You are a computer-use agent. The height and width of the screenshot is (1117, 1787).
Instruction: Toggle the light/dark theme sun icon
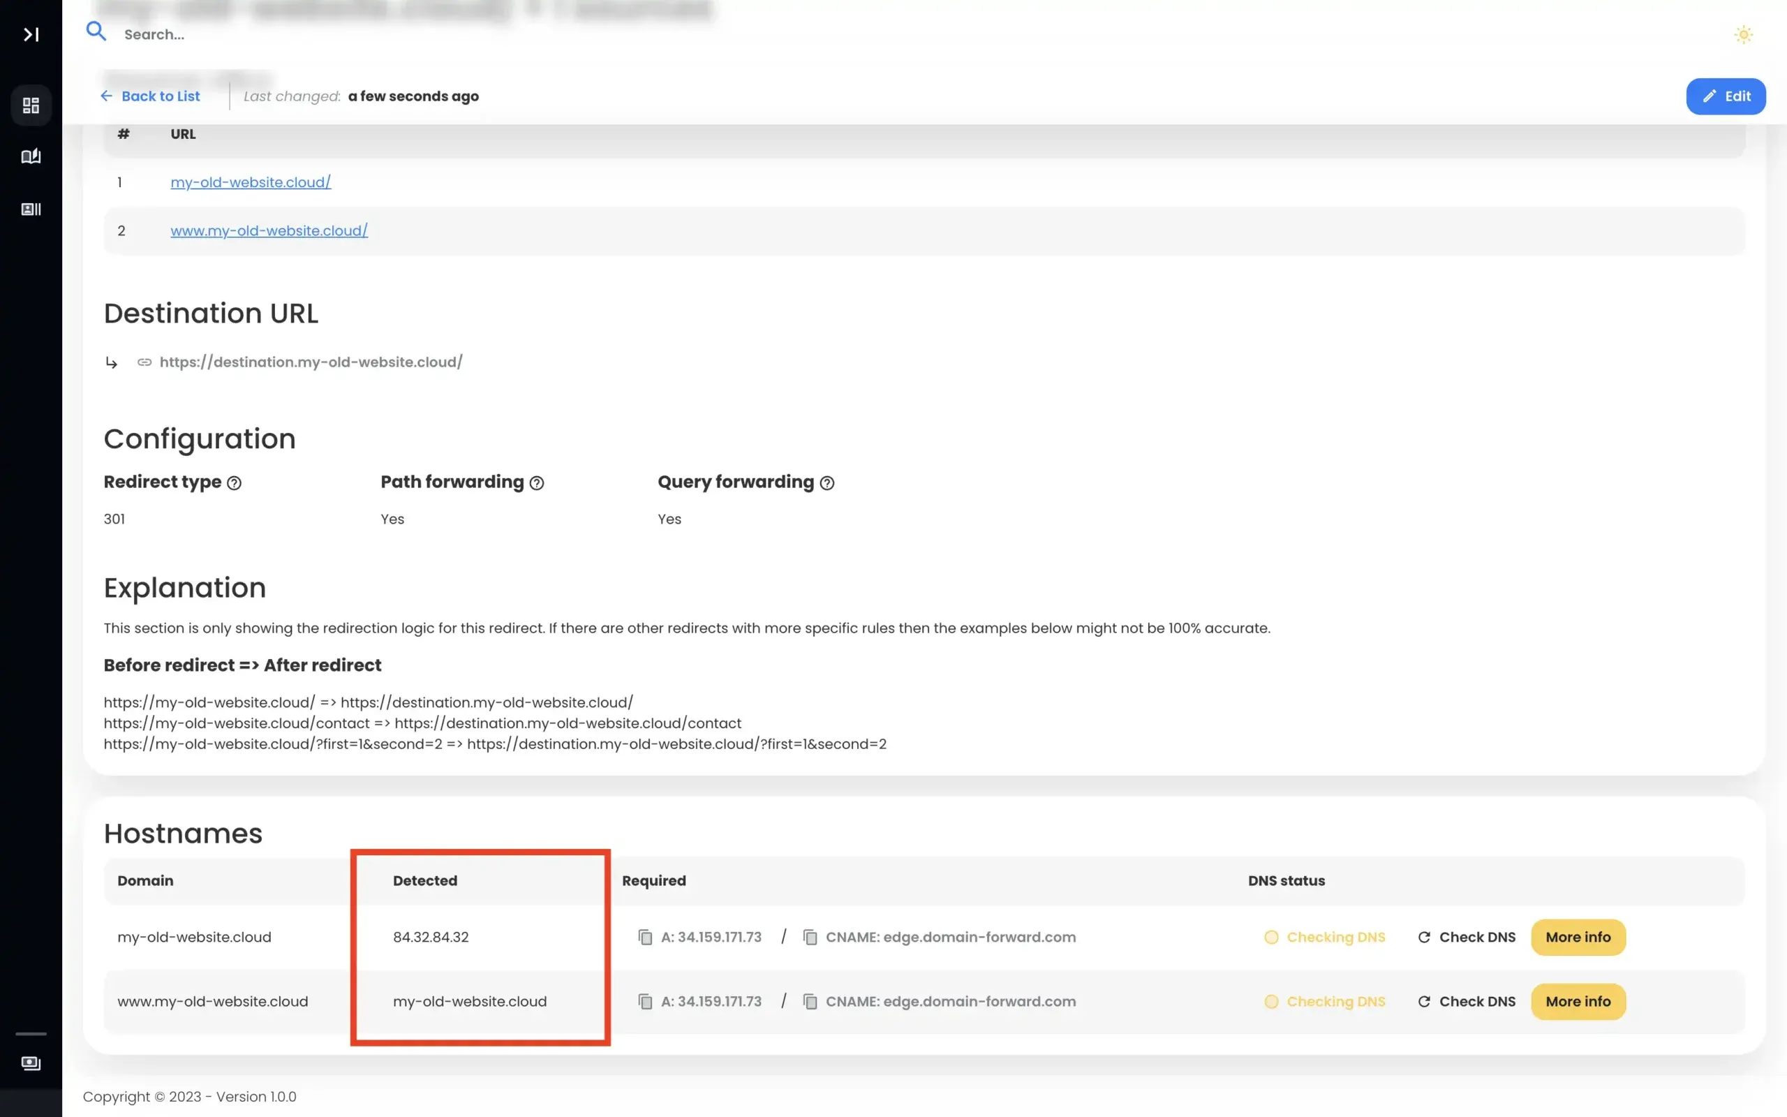pyautogui.click(x=1744, y=34)
